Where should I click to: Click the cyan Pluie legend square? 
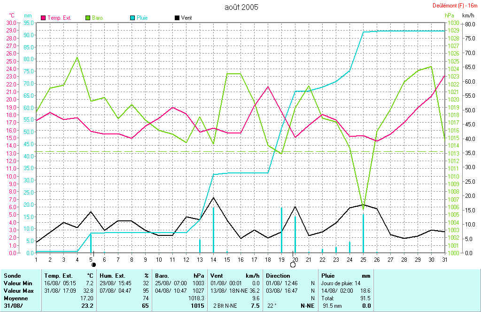(x=132, y=18)
